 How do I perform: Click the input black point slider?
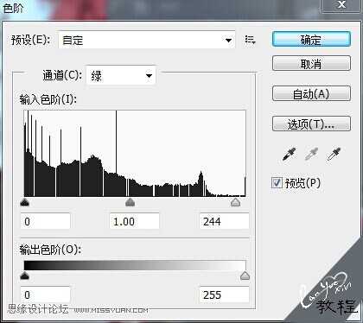pyautogui.click(x=25, y=202)
